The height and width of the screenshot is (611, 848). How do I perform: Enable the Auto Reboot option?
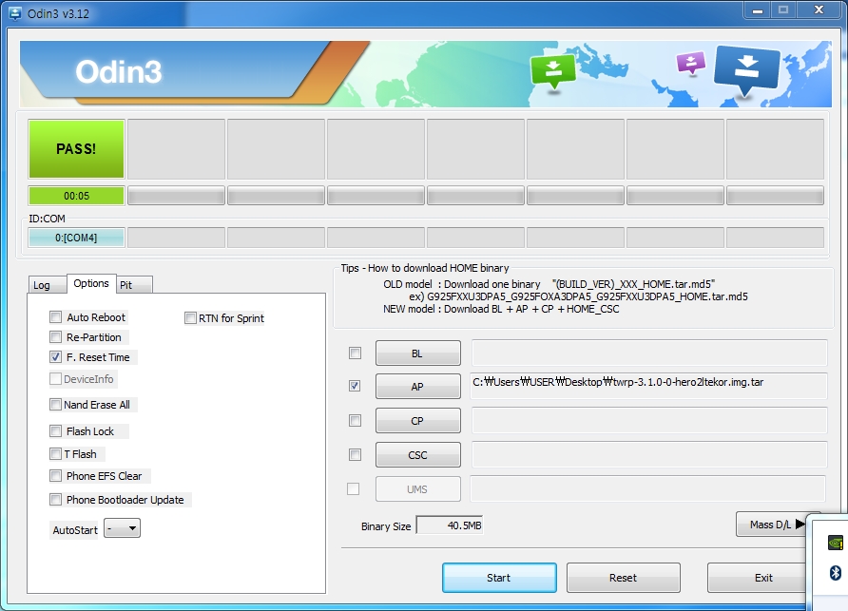pos(55,316)
